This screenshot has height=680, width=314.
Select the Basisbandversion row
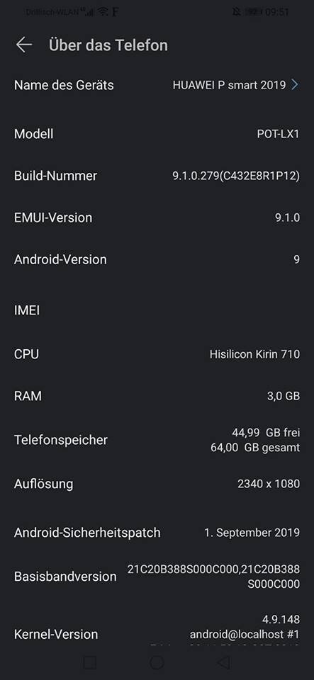click(x=157, y=577)
